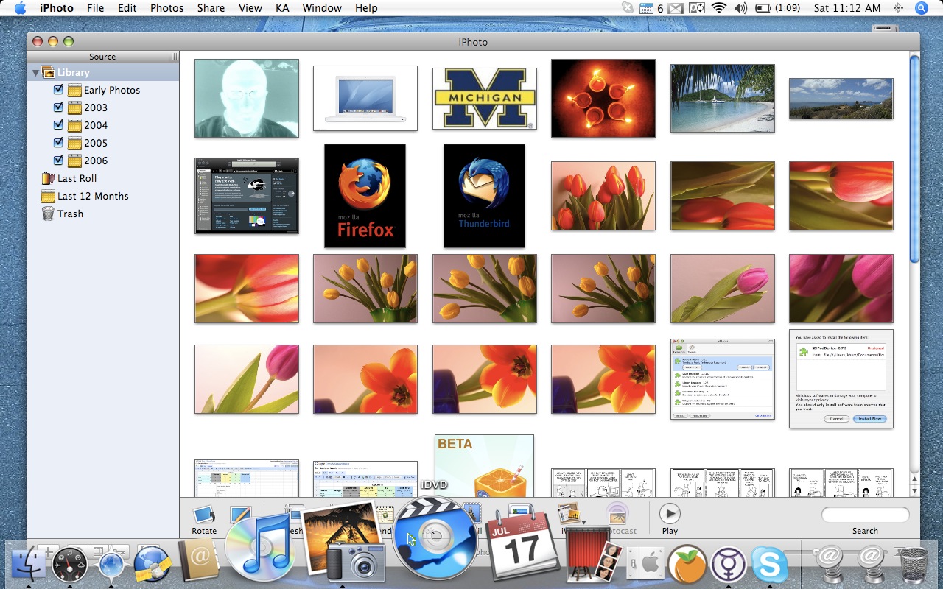Open System Preferences from the Dock
This screenshot has height=589, width=943.
[646, 564]
